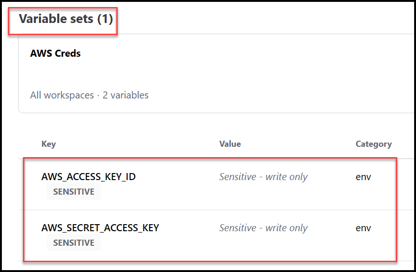Click the 2 variables count text

click(x=126, y=95)
